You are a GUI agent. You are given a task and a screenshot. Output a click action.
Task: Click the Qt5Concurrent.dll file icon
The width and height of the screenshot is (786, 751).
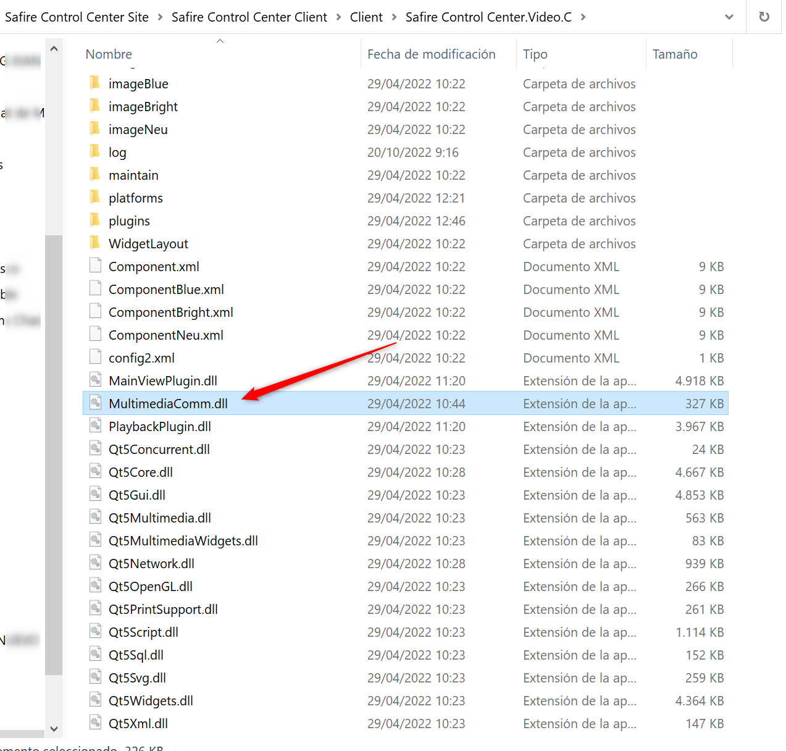coord(95,448)
